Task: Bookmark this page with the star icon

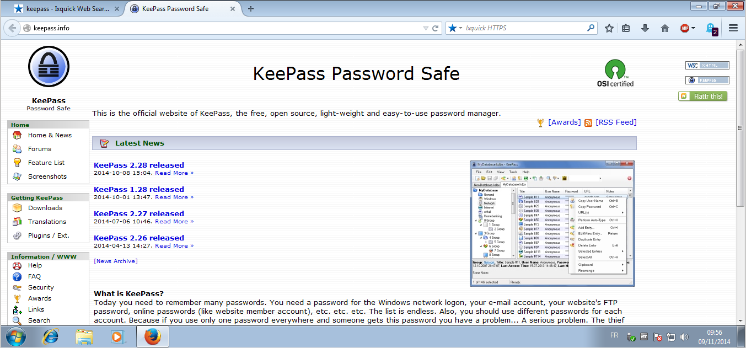Action: click(609, 28)
